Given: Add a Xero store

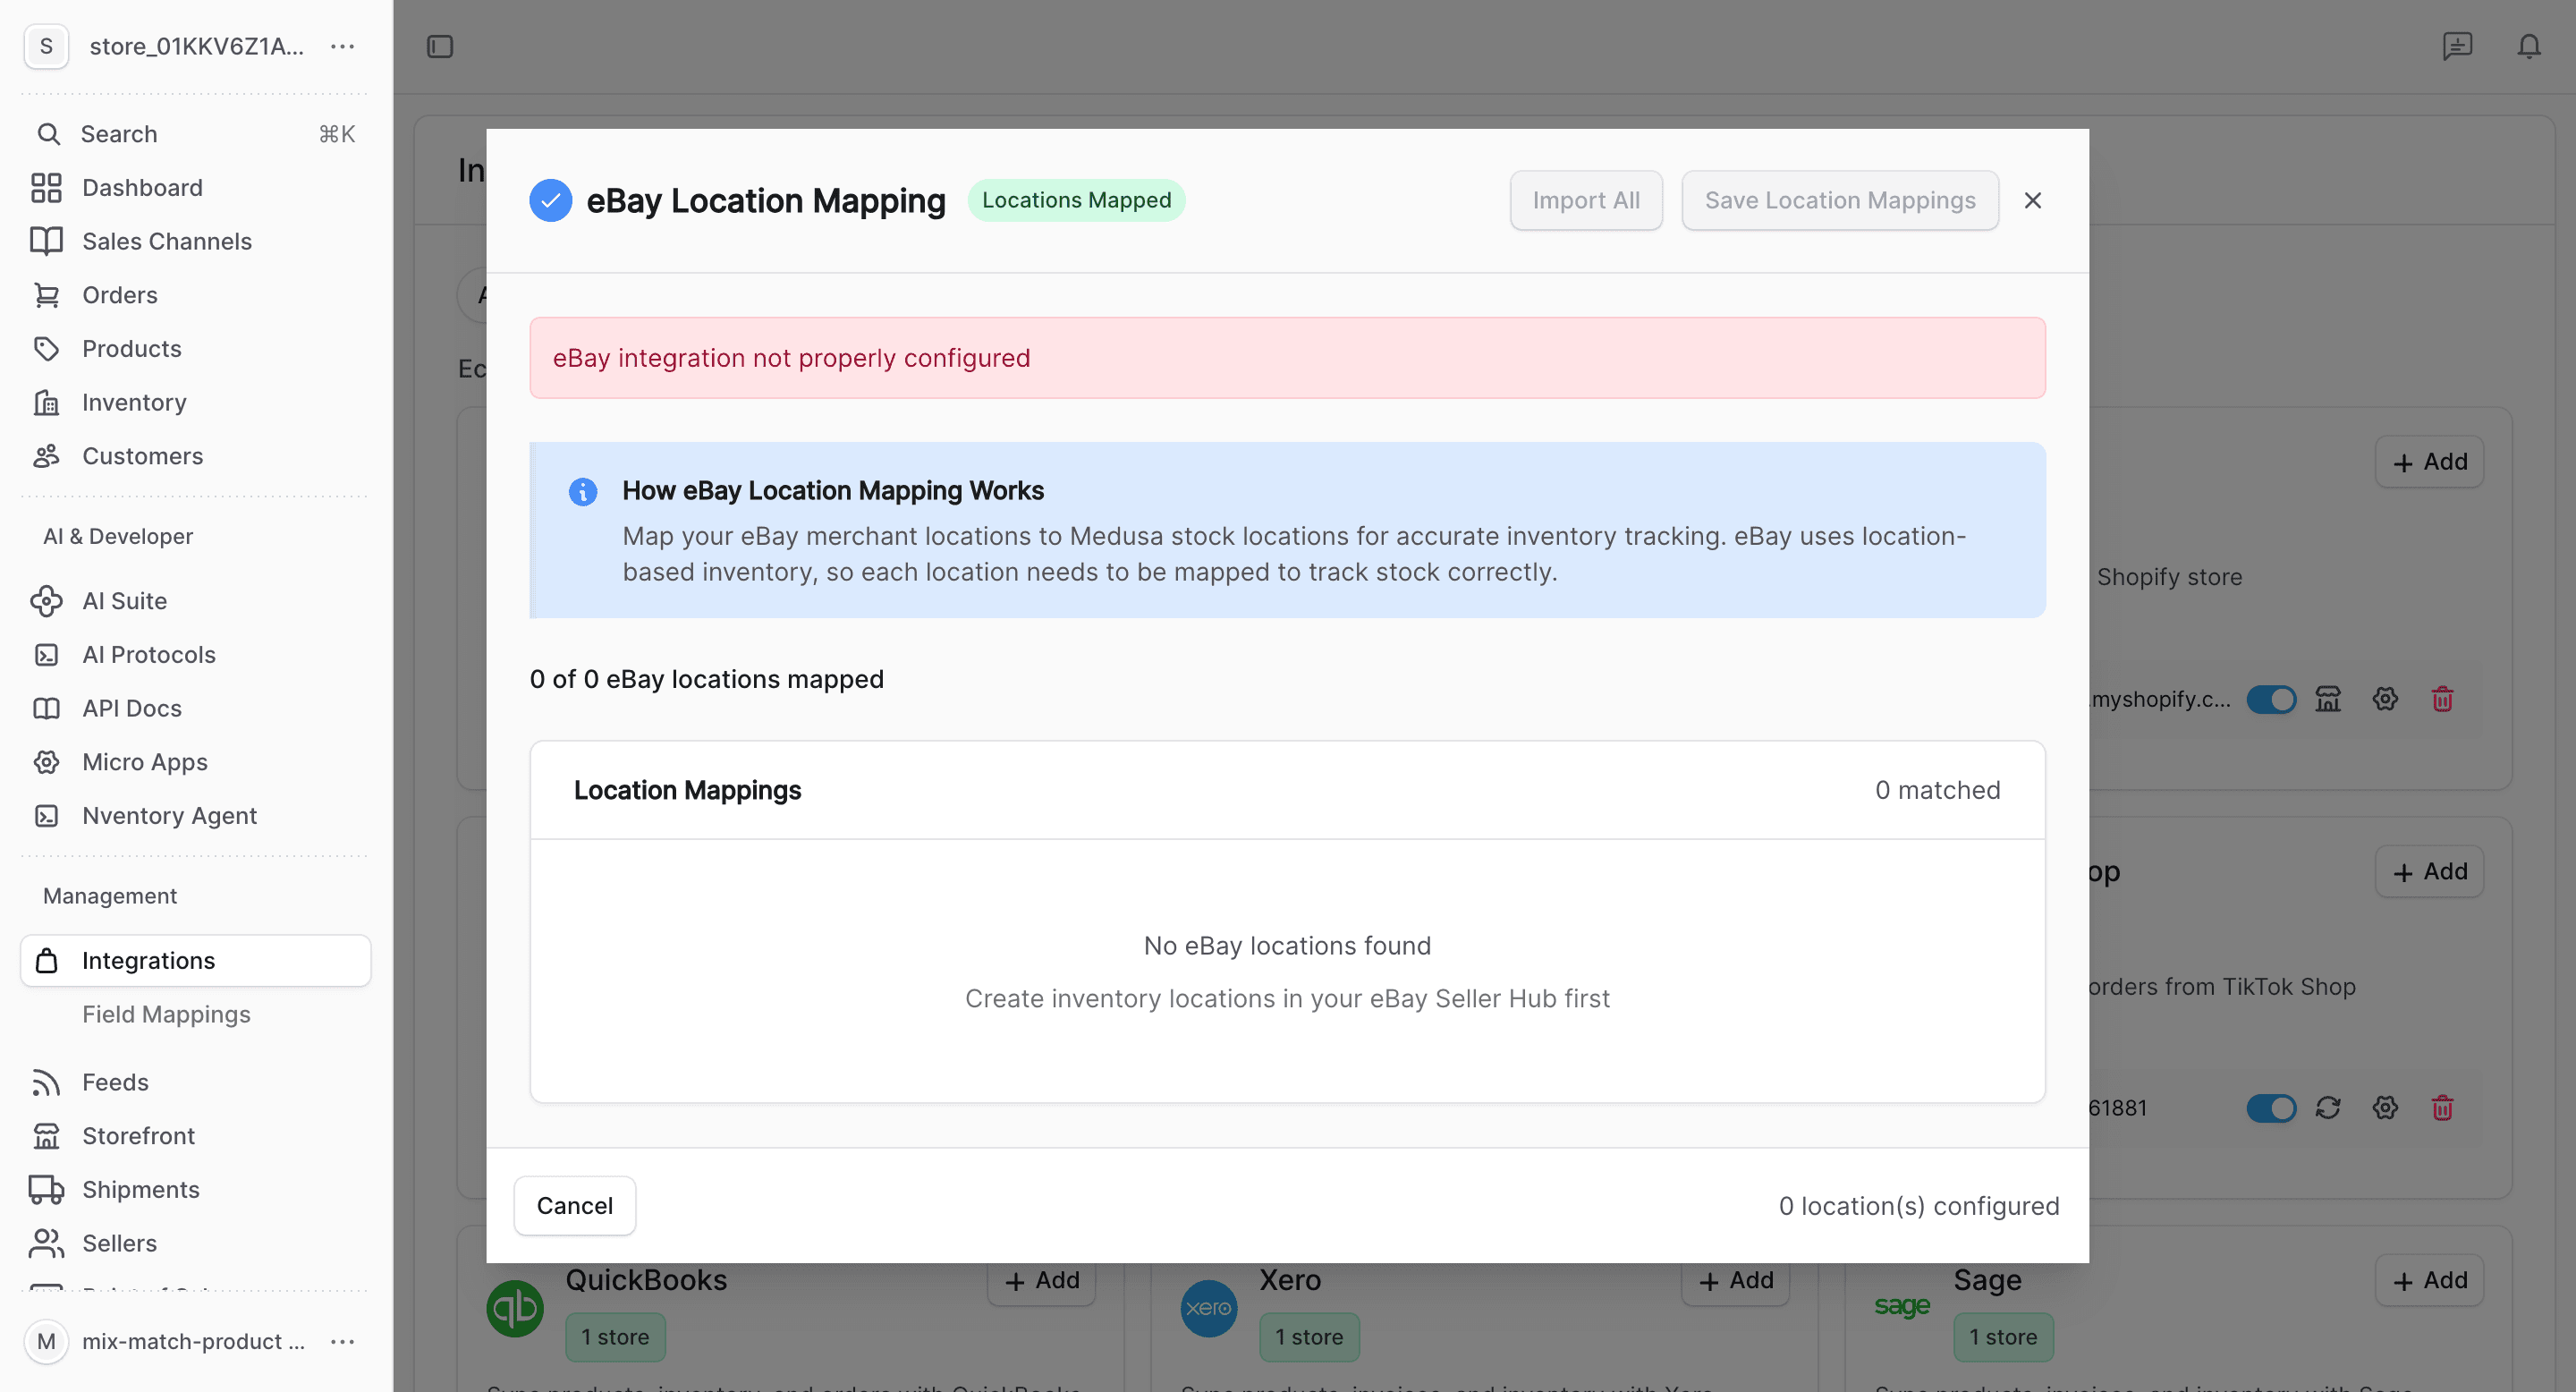Looking at the screenshot, I should pyautogui.click(x=1735, y=1280).
